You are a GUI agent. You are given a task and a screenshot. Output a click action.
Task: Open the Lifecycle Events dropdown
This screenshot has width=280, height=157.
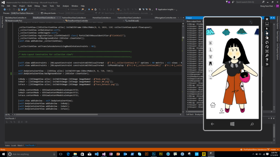pyautogui.click(x=49, y=13)
